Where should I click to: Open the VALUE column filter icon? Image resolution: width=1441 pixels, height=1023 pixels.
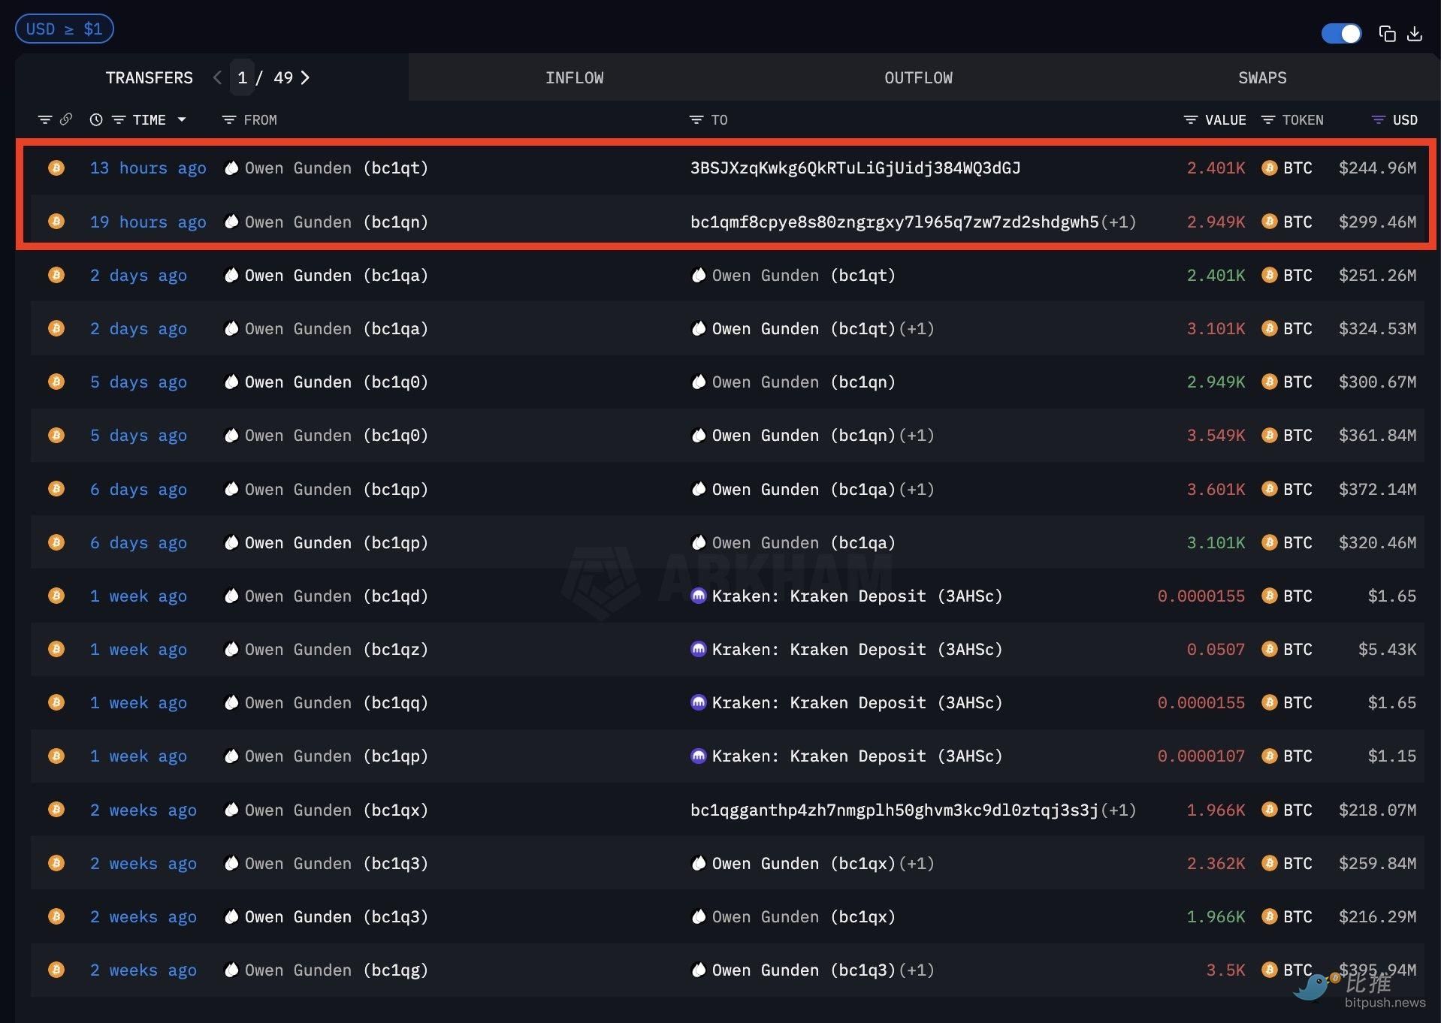click(x=1191, y=119)
